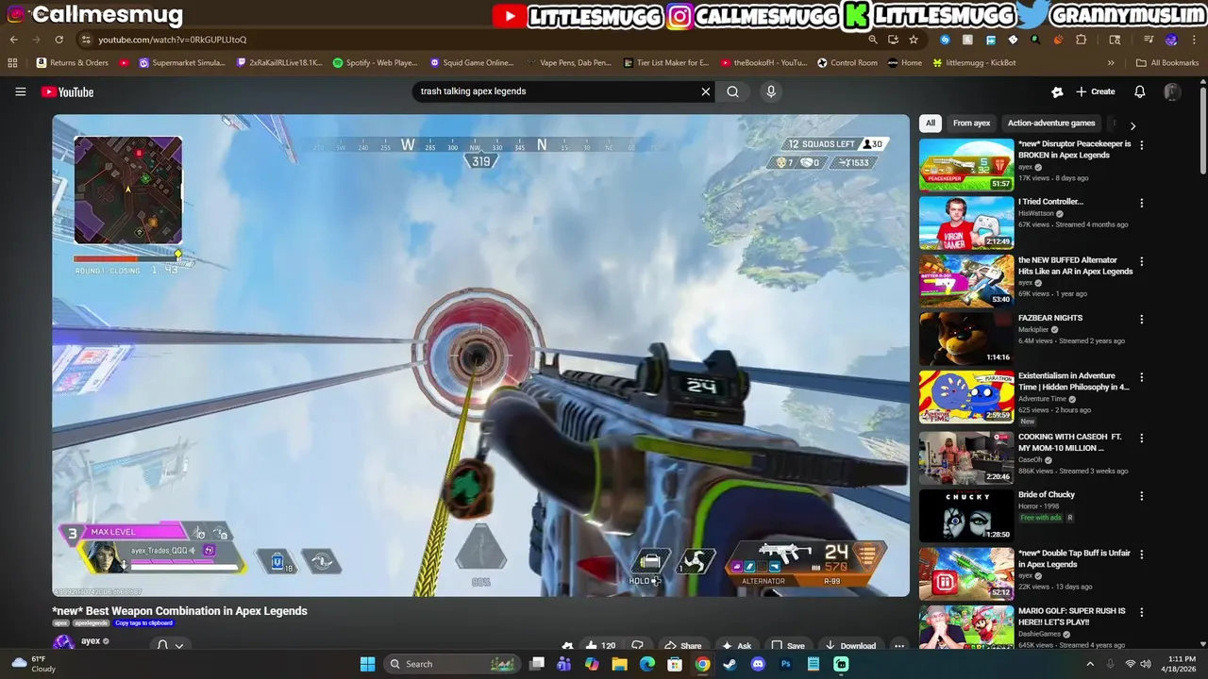1208x679 pixels.
Task: Open options menu for FAZBEAR NIGHTS
Action: pyautogui.click(x=1141, y=320)
